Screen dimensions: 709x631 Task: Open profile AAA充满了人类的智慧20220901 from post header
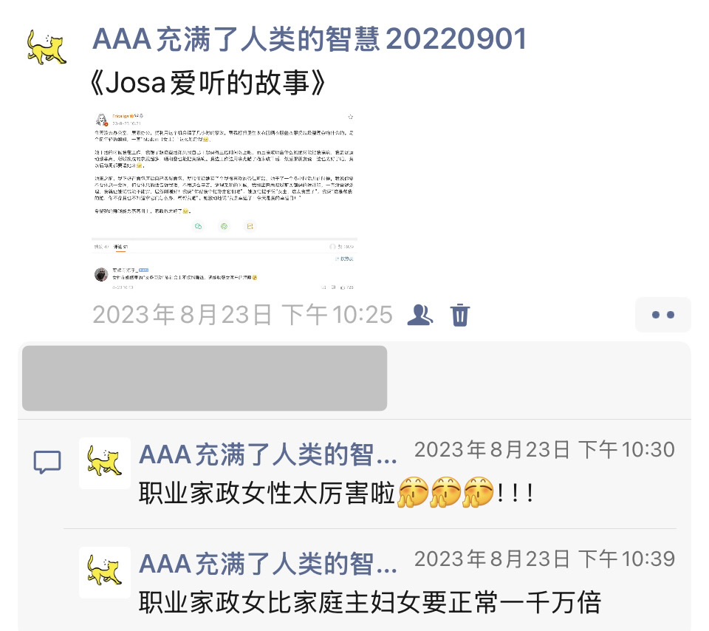(x=309, y=39)
